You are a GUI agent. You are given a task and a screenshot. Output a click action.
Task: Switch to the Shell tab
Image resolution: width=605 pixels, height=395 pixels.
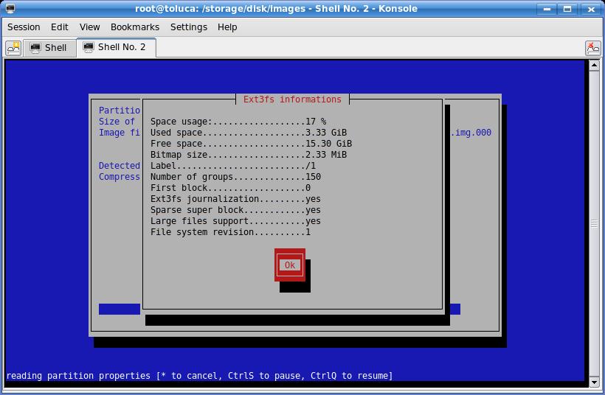(x=49, y=48)
